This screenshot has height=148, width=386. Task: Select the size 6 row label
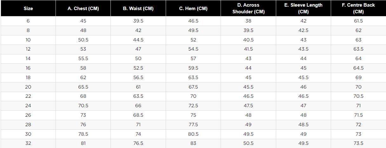point(28,21)
